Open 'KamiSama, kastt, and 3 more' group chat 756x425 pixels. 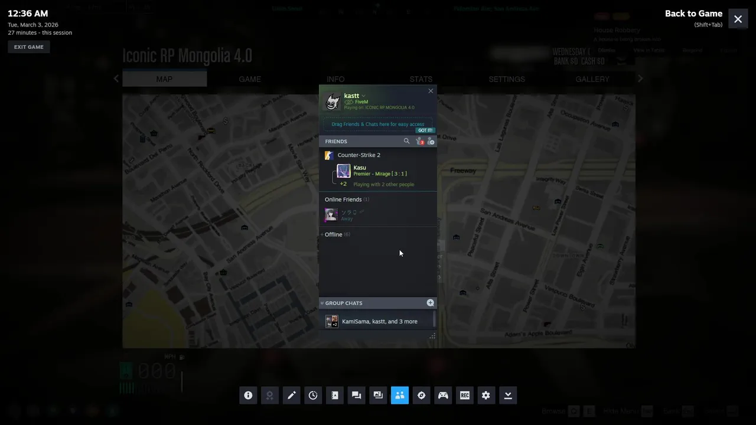(379, 321)
